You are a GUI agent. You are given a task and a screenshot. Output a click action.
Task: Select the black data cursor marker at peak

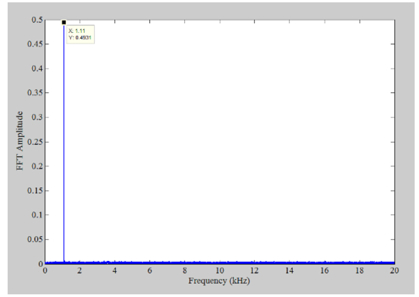pyautogui.click(x=64, y=22)
